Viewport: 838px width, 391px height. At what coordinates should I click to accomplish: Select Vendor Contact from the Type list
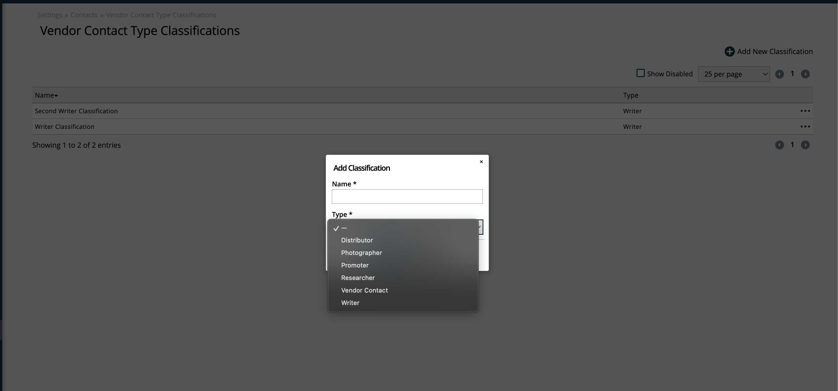364,290
